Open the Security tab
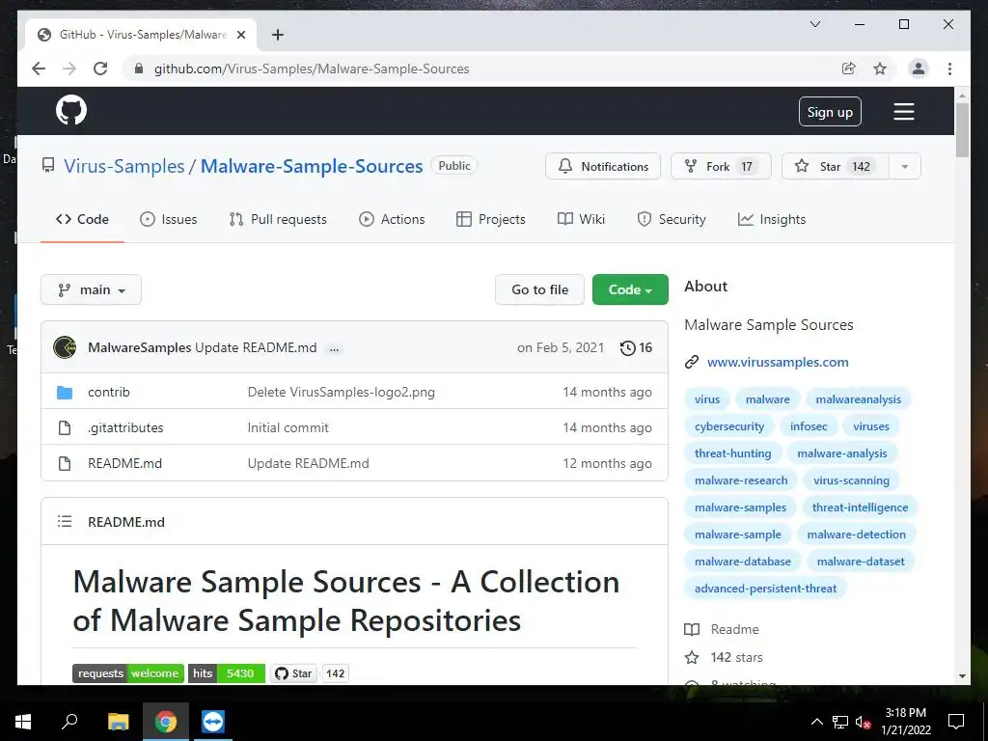This screenshot has height=741, width=988. click(x=672, y=219)
